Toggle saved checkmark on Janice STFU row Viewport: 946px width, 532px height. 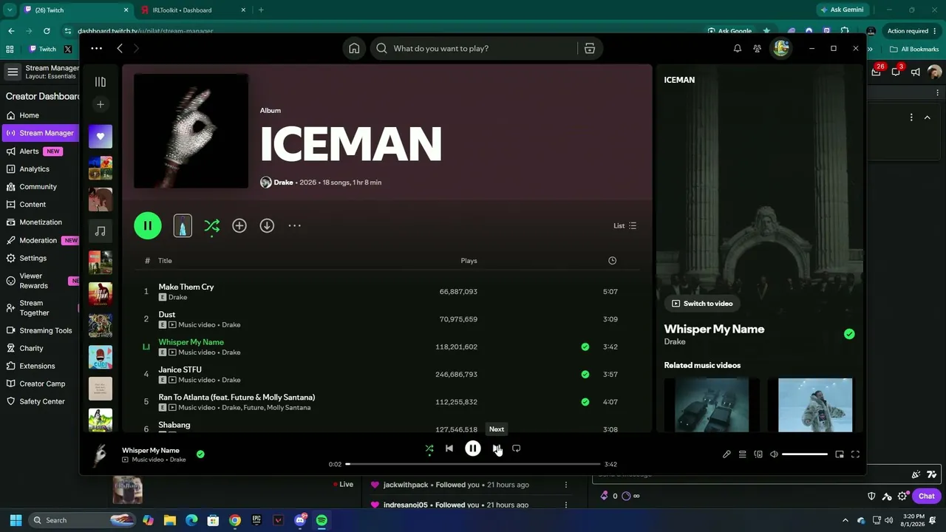pyautogui.click(x=585, y=375)
